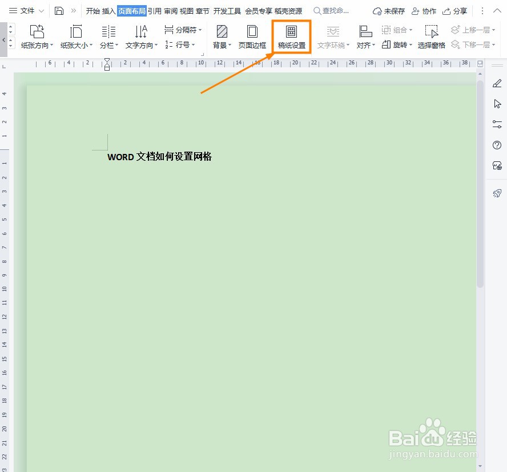Click the rocket icon in the sidebar

tap(497, 193)
